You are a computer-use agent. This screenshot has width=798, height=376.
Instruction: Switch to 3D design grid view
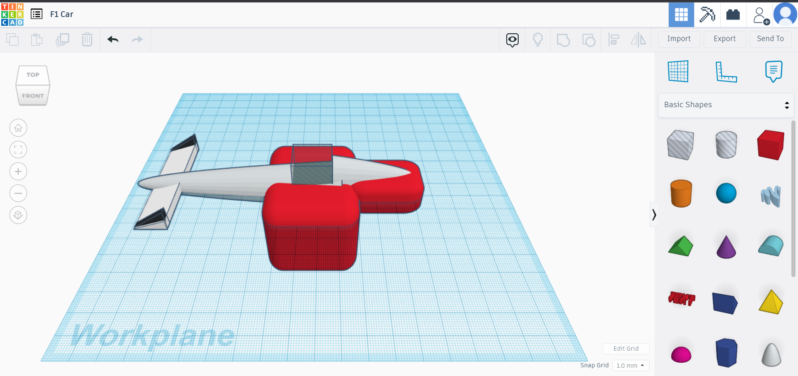tap(681, 15)
